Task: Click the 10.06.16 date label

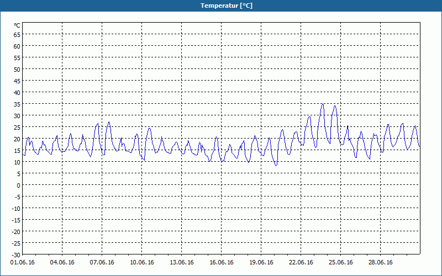Action: point(142,263)
